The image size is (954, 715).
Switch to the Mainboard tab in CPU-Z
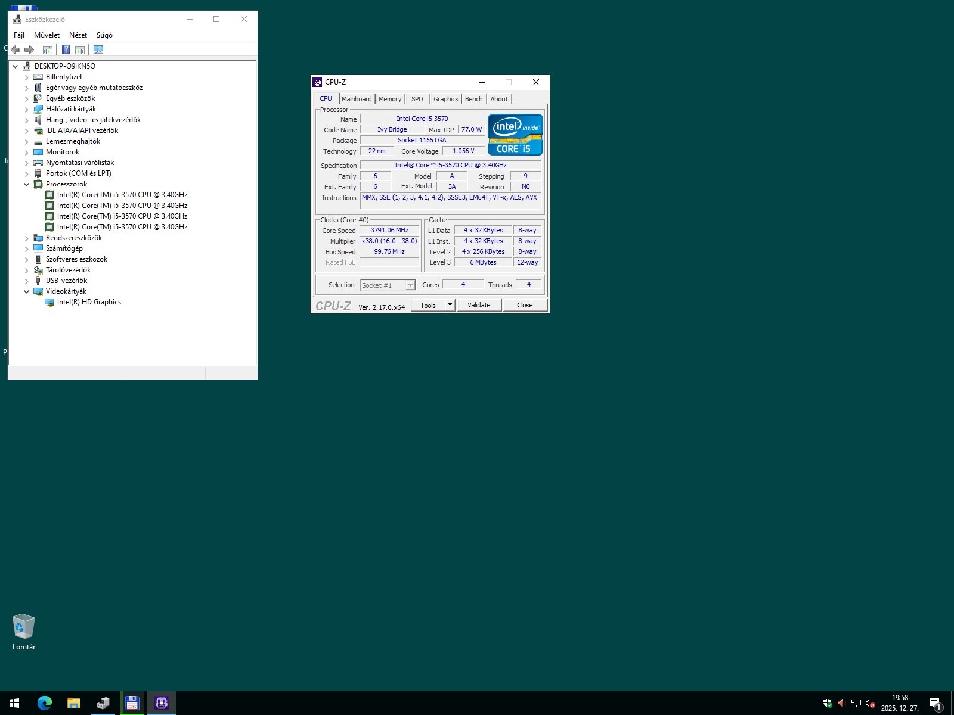(x=357, y=99)
